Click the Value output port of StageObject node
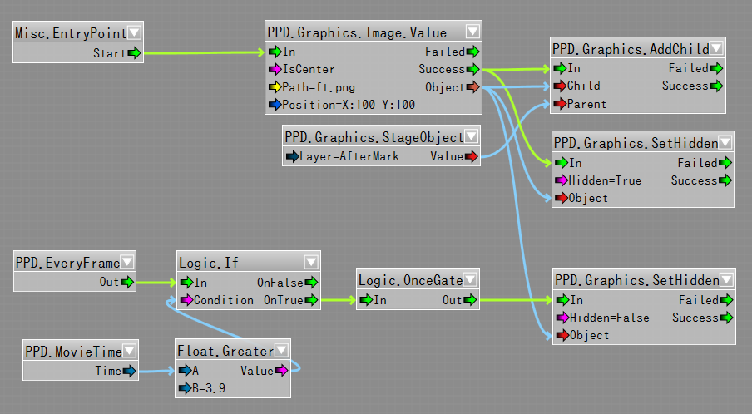Image resolution: width=752 pixels, height=414 pixels. 472,156
